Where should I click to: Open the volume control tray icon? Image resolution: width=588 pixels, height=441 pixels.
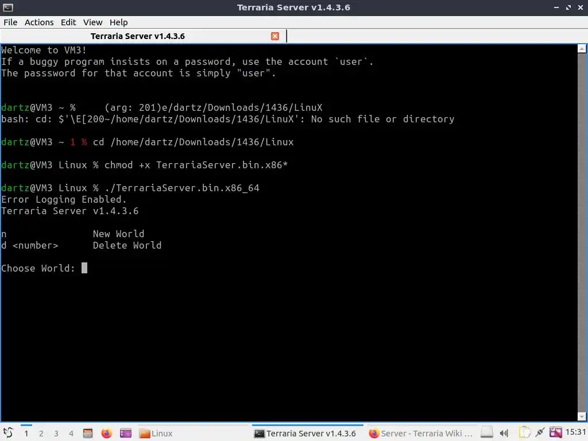504,434
